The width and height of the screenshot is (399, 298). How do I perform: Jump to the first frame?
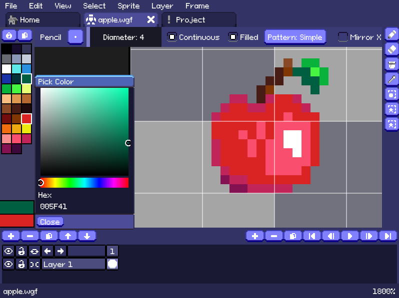coord(312,236)
